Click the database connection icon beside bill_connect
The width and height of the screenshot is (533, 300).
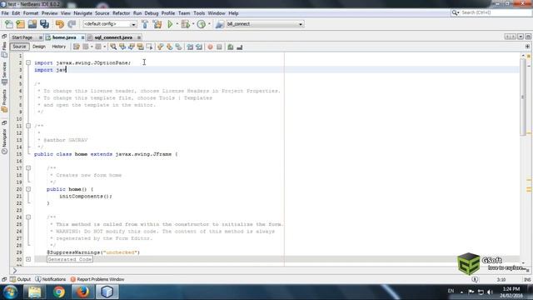click(x=220, y=24)
